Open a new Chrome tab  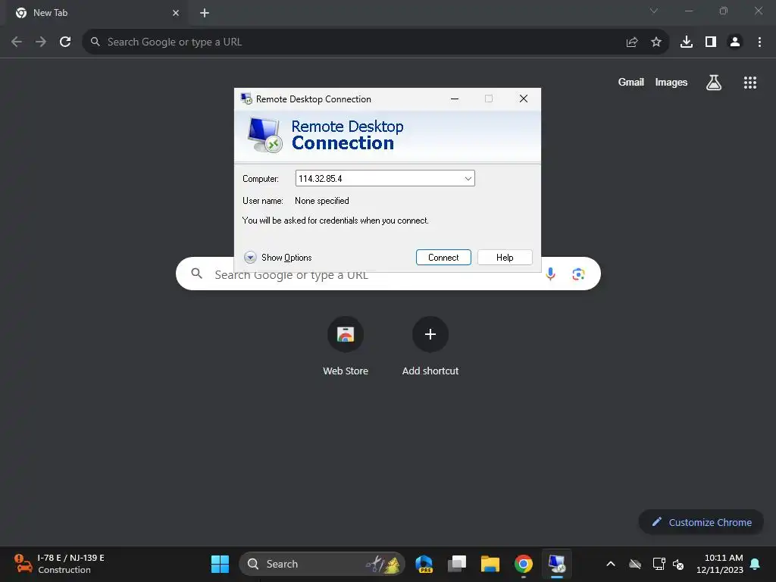(x=205, y=13)
